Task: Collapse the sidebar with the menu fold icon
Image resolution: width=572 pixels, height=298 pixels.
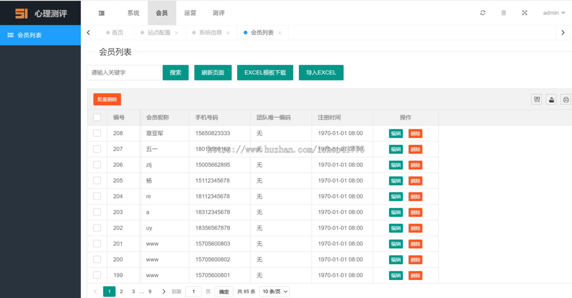Action: point(102,13)
